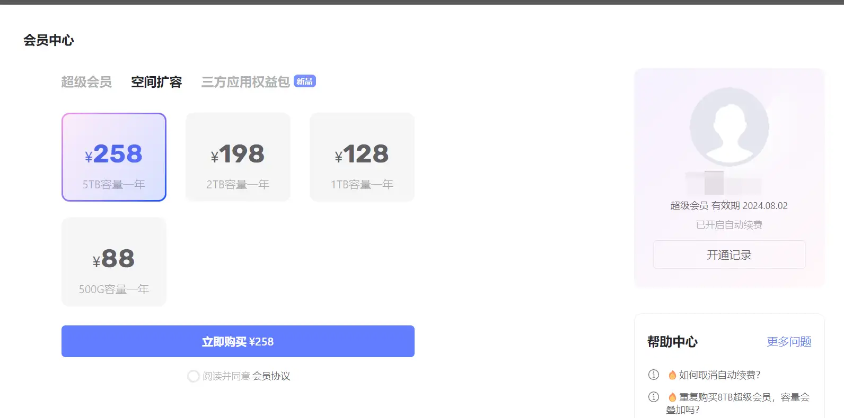The width and height of the screenshot is (844, 418).
Task: Click flame icon next to 重复购买8TB question
Action: point(672,397)
